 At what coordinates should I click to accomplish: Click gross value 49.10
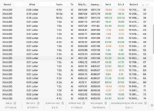click(x=121, y=14)
